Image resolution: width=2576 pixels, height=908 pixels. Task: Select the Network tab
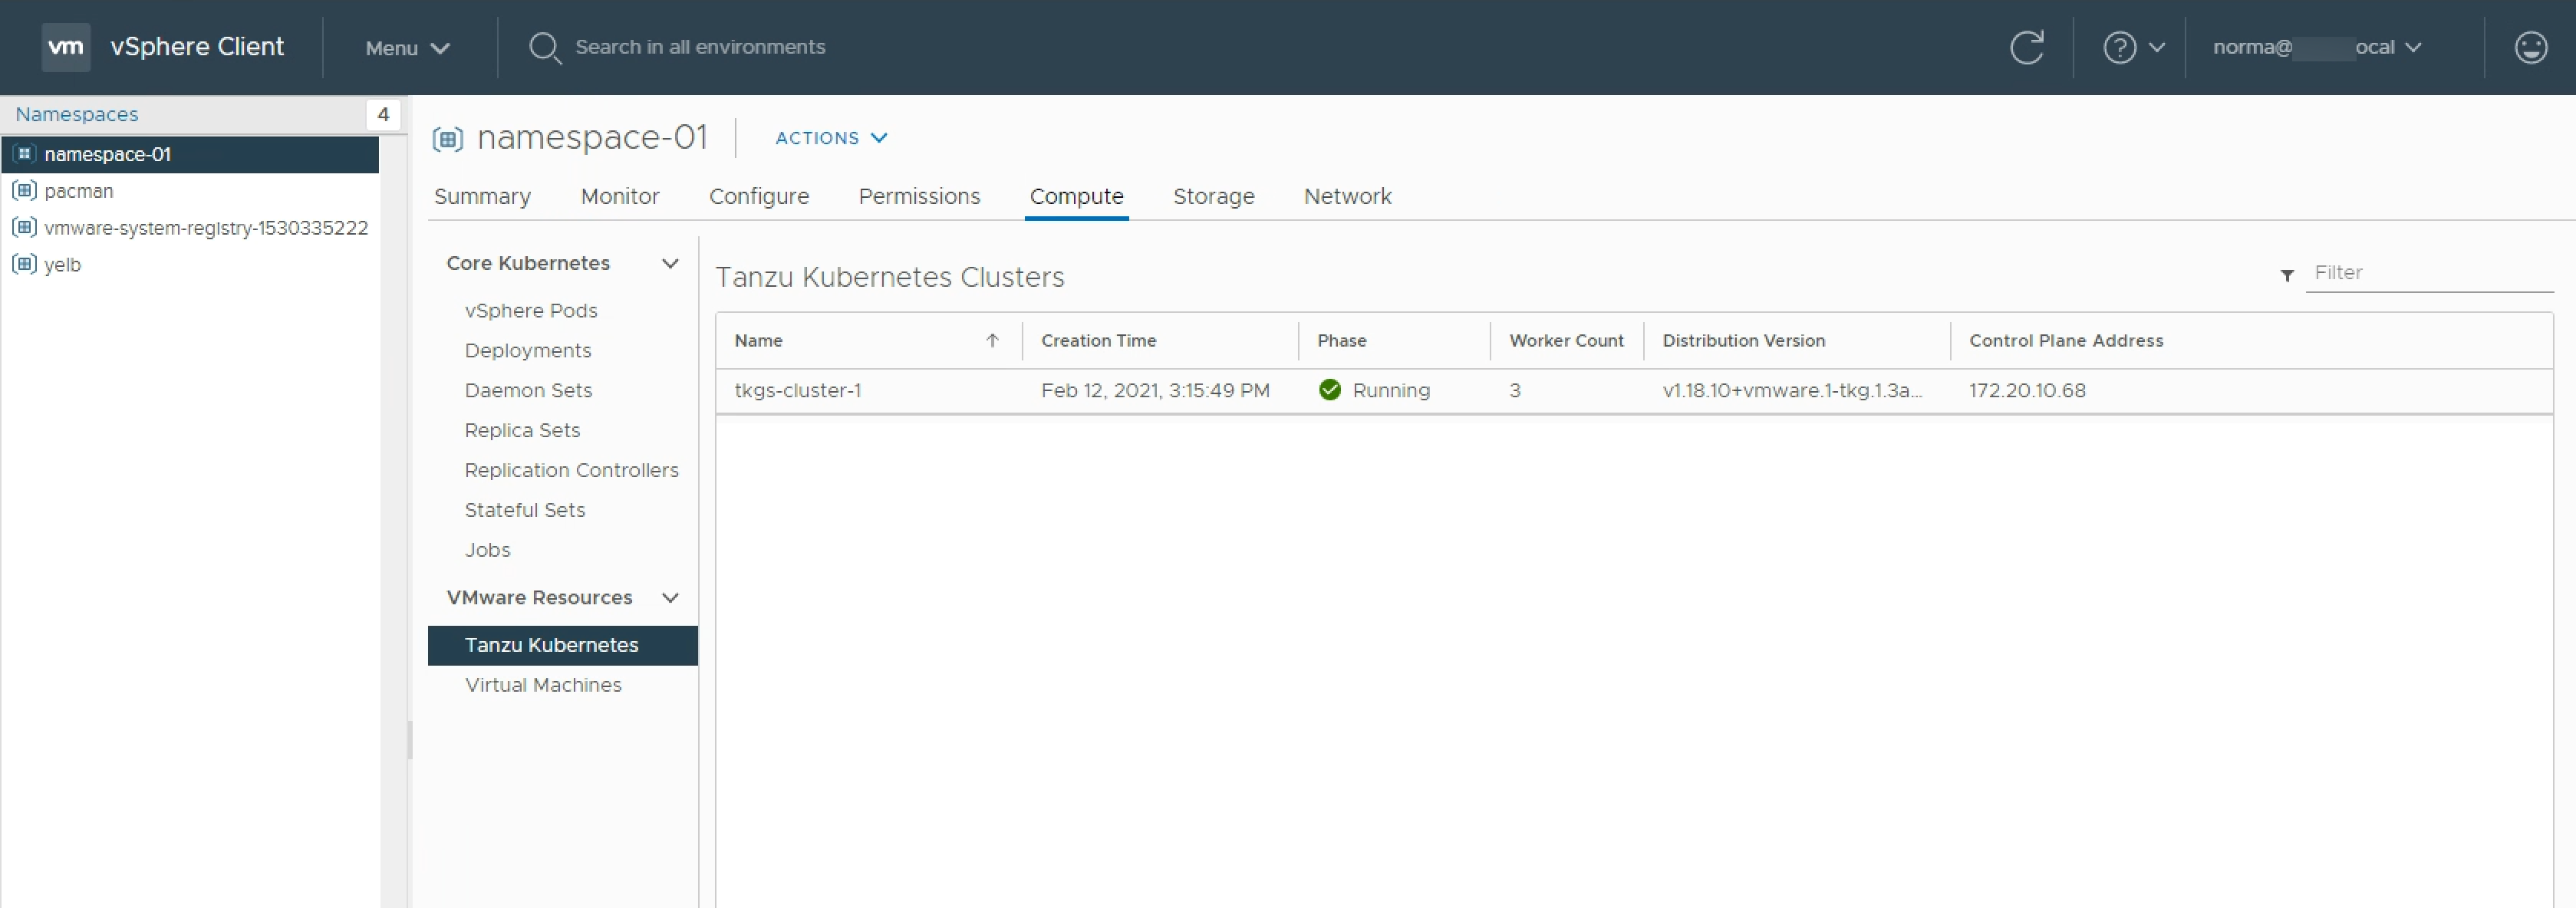point(1347,196)
